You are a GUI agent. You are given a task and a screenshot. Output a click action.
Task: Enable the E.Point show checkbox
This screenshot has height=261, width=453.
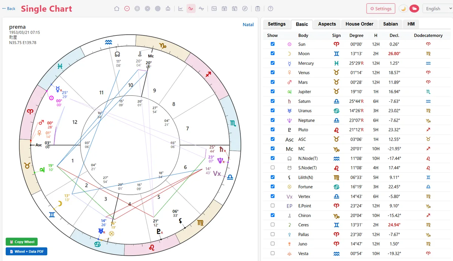[273, 206]
